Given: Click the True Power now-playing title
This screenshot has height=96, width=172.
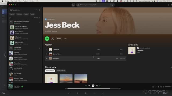Looking at the screenshot, I should [x=17, y=86].
